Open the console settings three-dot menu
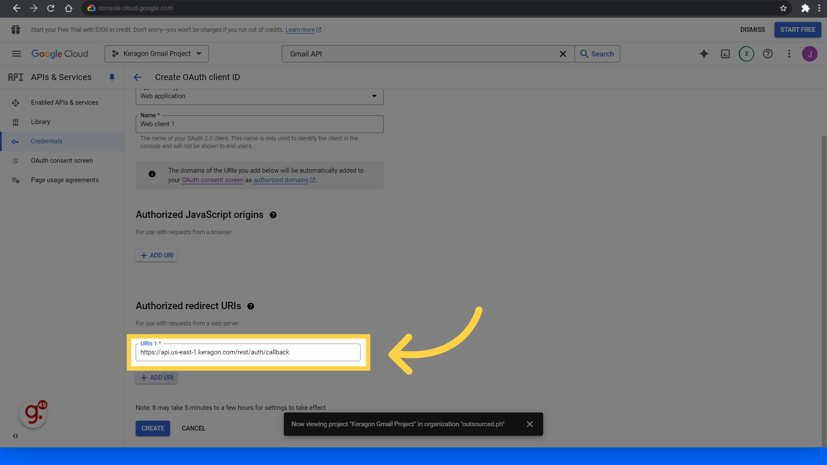Screen dimensions: 827x465 pyautogui.click(x=789, y=54)
